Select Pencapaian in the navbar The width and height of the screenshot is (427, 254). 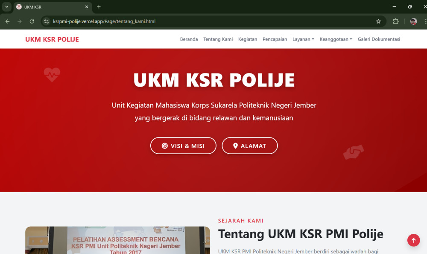click(x=275, y=39)
